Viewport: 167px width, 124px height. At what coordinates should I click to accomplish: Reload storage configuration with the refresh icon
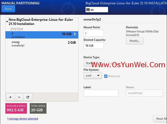coord(28,97)
